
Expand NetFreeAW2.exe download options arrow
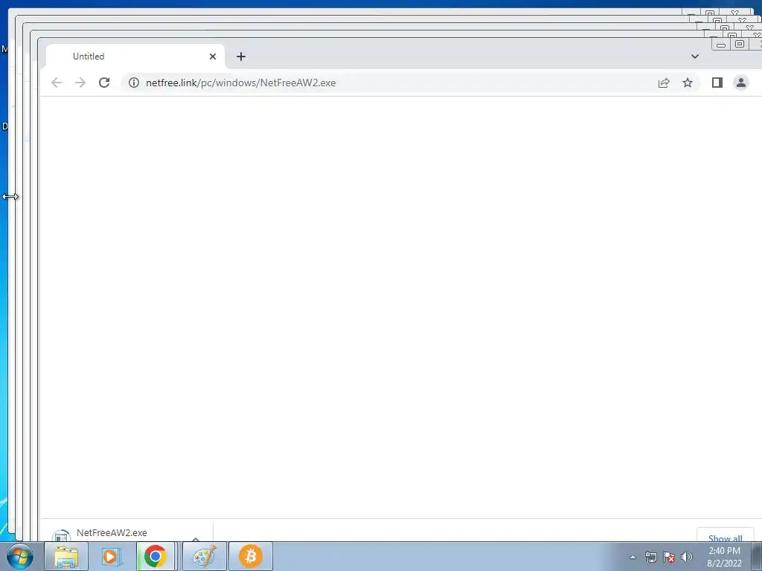[196, 538]
